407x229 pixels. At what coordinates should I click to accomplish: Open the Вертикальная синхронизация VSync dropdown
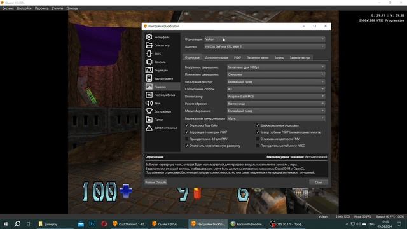pyautogui.click(x=276, y=118)
